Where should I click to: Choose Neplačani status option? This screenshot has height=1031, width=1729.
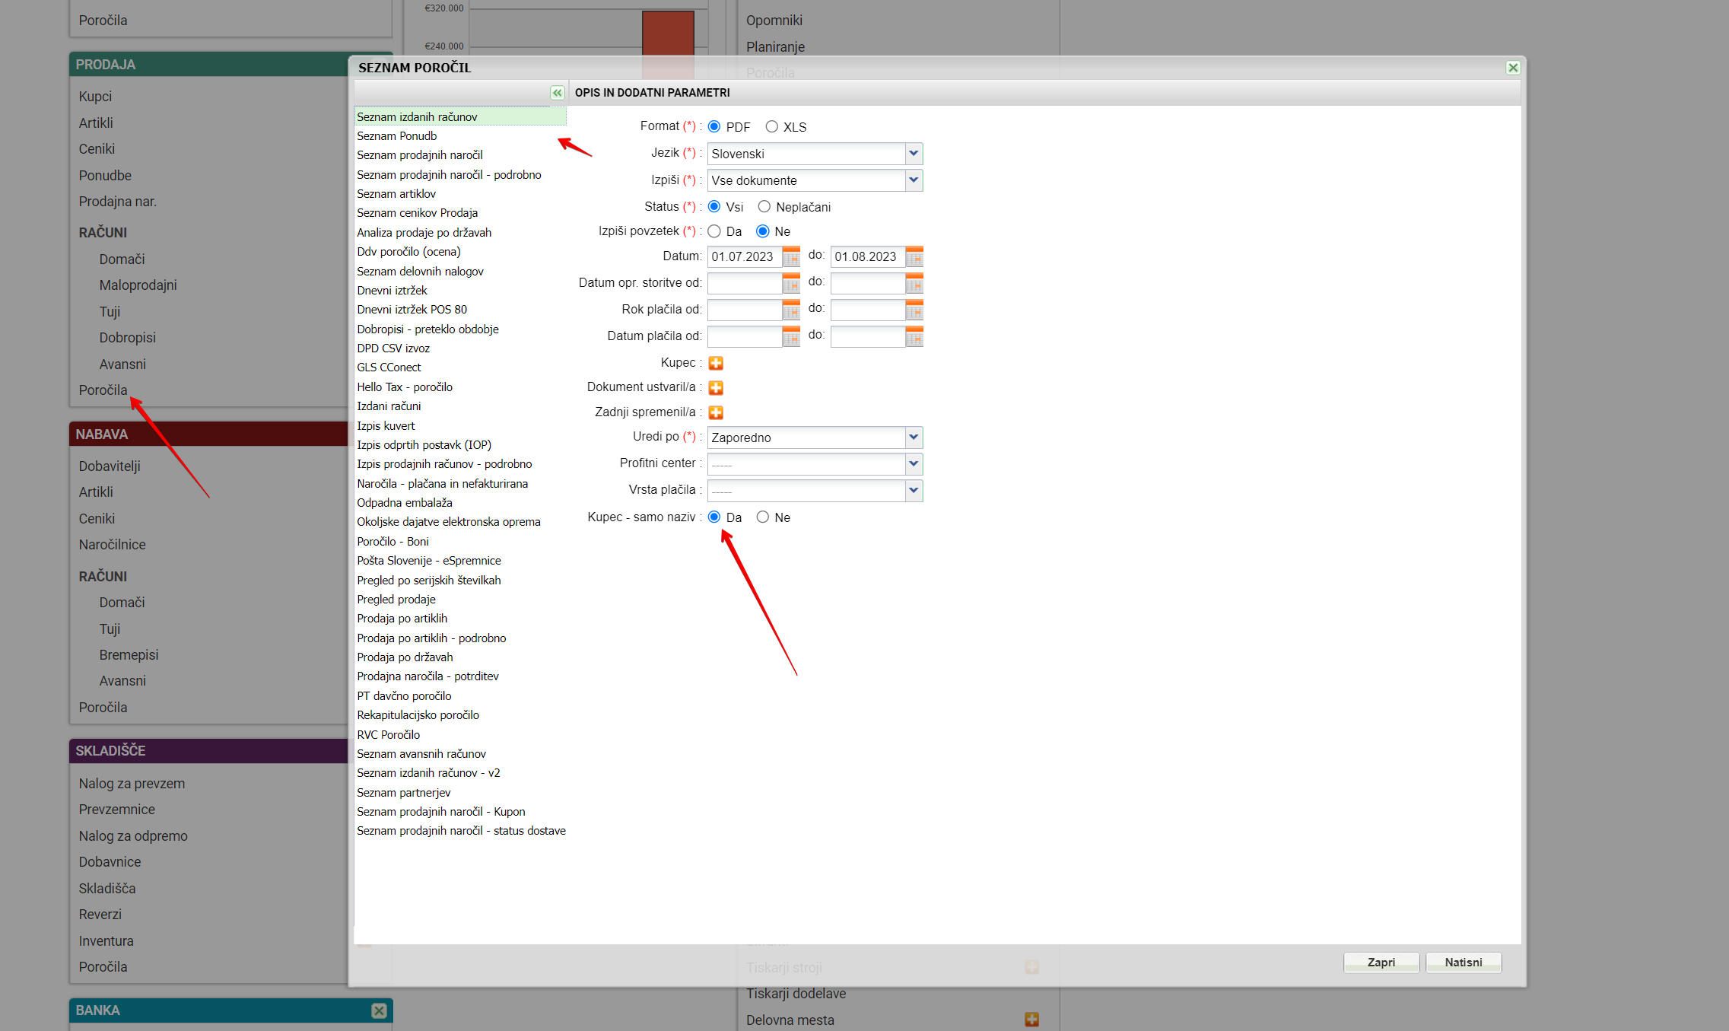[764, 207]
